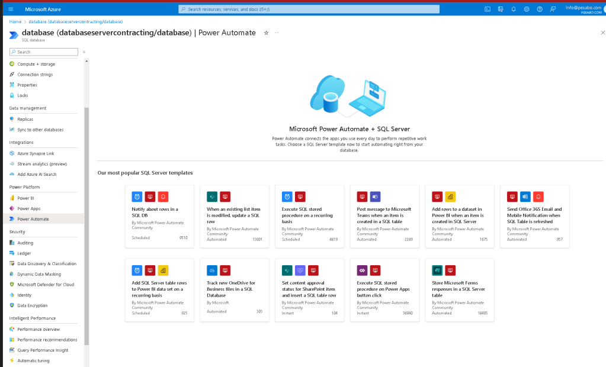The width and height of the screenshot is (606, 367).
Task: Pin the page with the favorite star
Action: point(266,33)
